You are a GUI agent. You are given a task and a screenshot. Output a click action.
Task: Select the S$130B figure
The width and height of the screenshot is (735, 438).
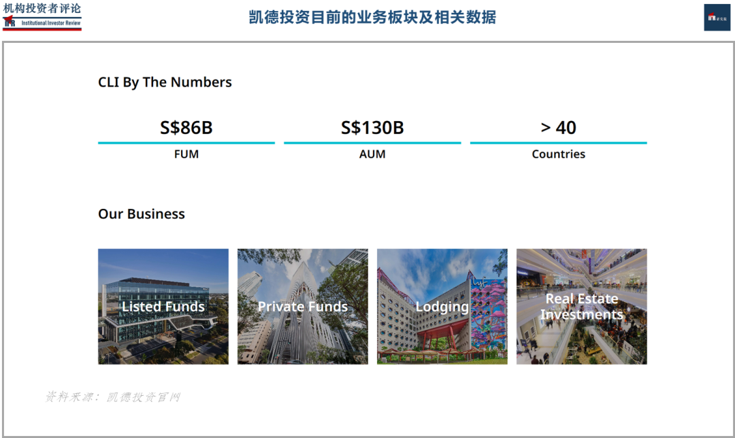tap(372, 127)
